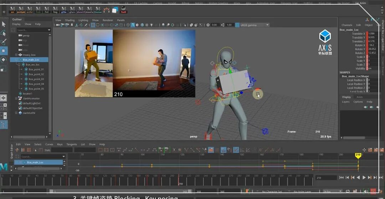
Task: Expand the JianMoRN node in Outliner
Action: 16,113
